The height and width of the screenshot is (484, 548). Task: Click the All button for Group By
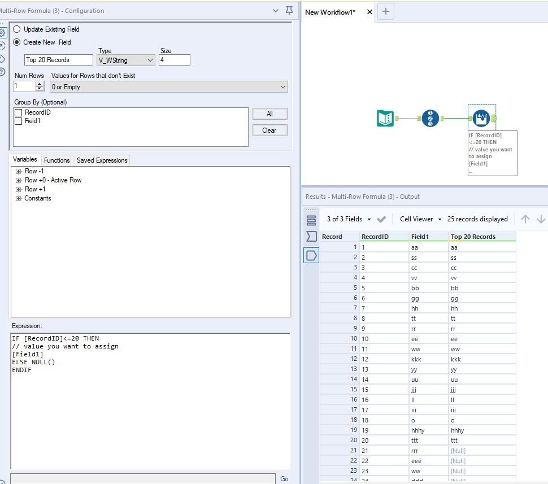(x=269, y=114)
